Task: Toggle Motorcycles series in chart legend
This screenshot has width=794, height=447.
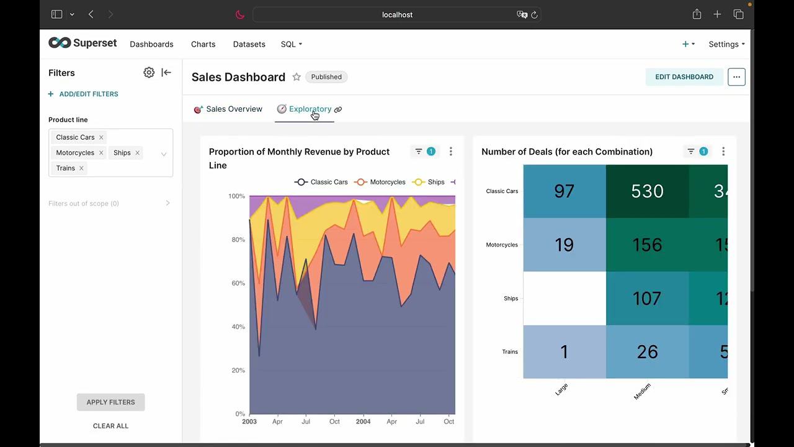Action: (x=380, y=182)
